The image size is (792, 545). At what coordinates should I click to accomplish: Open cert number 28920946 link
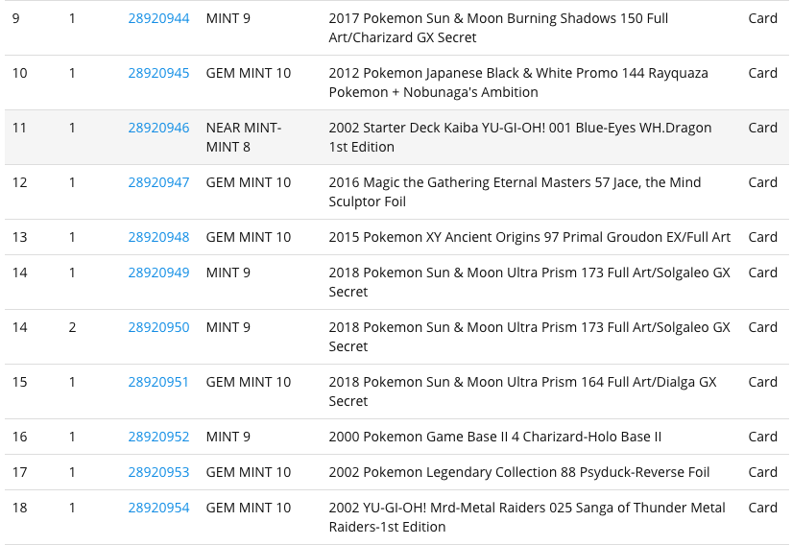(x=158, y=128)
